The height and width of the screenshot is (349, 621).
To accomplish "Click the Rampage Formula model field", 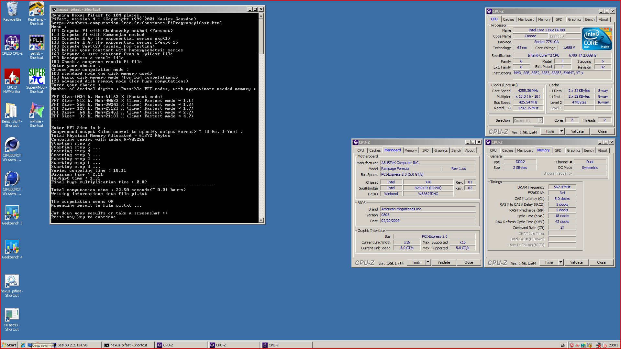I will click(410, 169).
